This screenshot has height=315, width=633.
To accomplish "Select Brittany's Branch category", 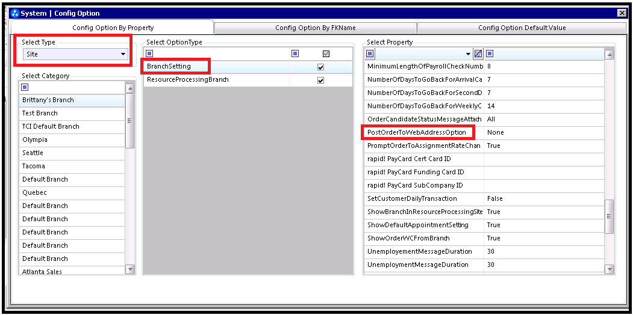I will (72, 100).
